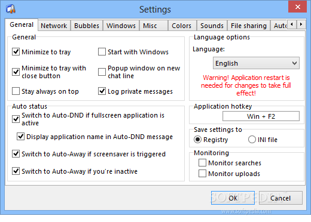Toggle Popup window on new chat line
Viewport: 311px width, 222px height.
click(x=102, y=72)
